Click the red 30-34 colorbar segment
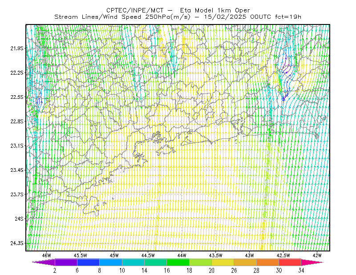Viewport: 356px width, 275px height. (x=290, y=262)
